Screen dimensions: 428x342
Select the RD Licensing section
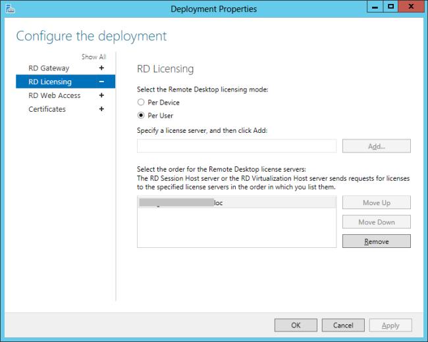[50, 82]
